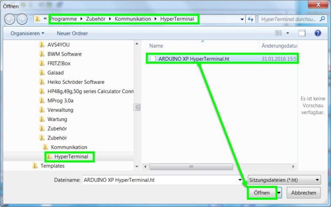This screenshot has width=331, height=207.
Task: Click the view mode icon
Action: point(278,33)
